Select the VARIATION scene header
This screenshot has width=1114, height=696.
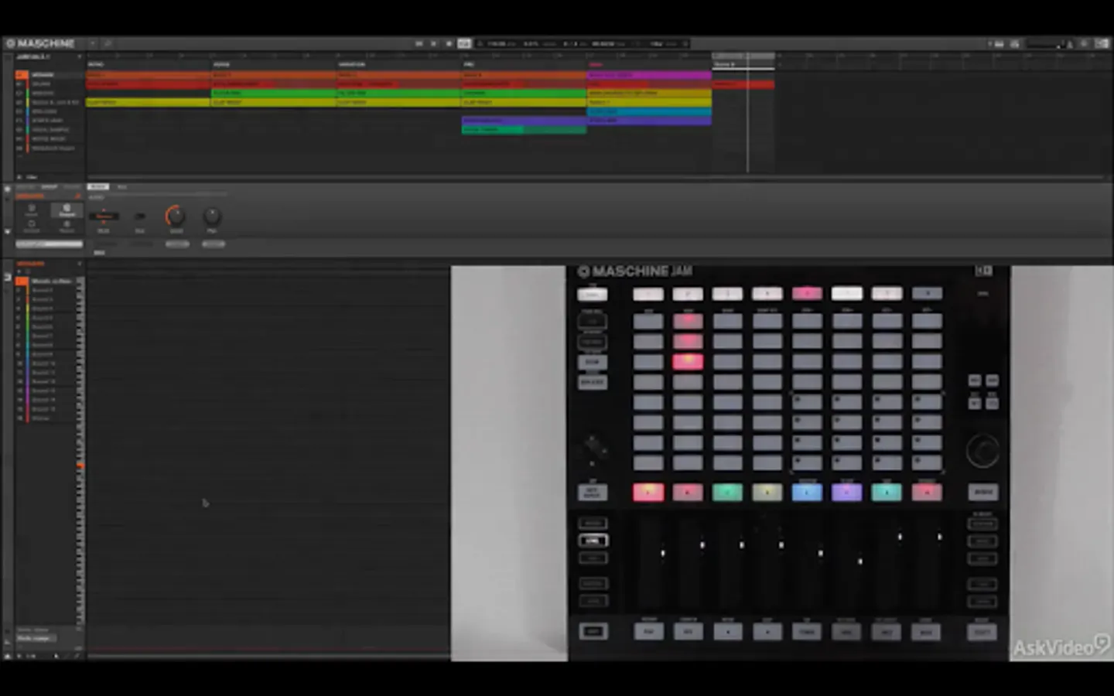pyautogui.click(x=351, y=65)
